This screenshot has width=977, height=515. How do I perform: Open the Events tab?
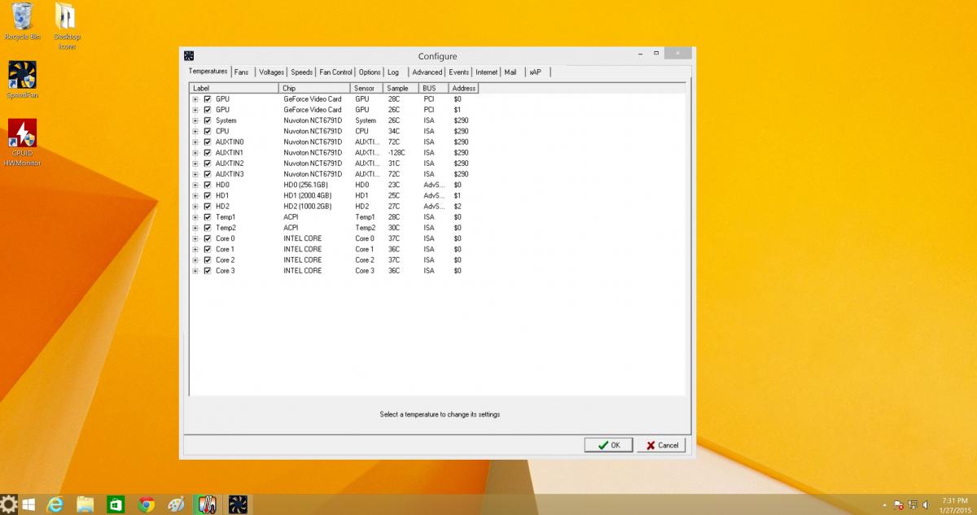coord(458,72)
